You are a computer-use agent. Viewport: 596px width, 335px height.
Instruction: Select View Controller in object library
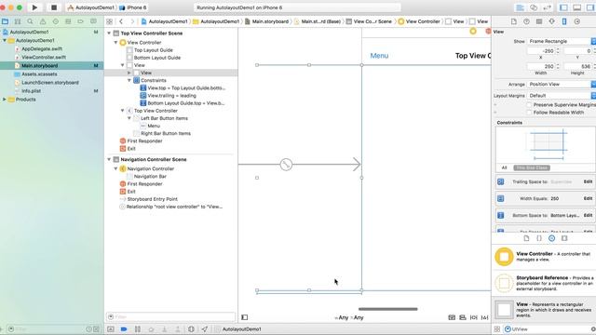[x=544, y=257]
